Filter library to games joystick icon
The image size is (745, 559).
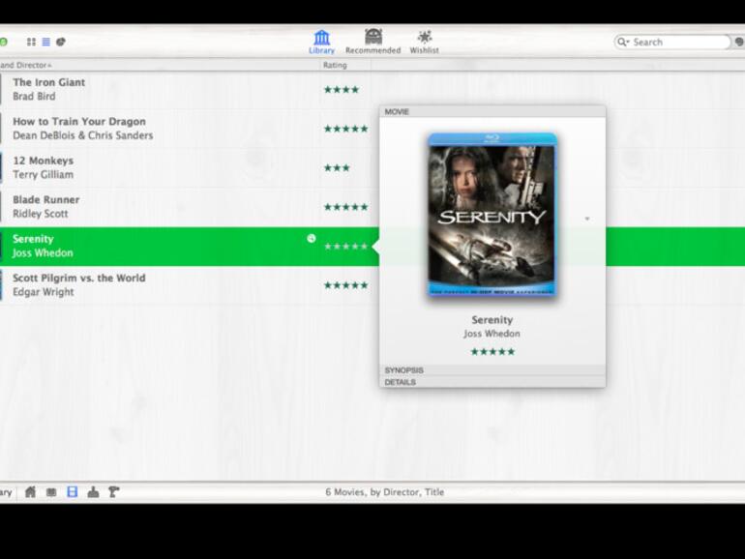coord(93,491)
